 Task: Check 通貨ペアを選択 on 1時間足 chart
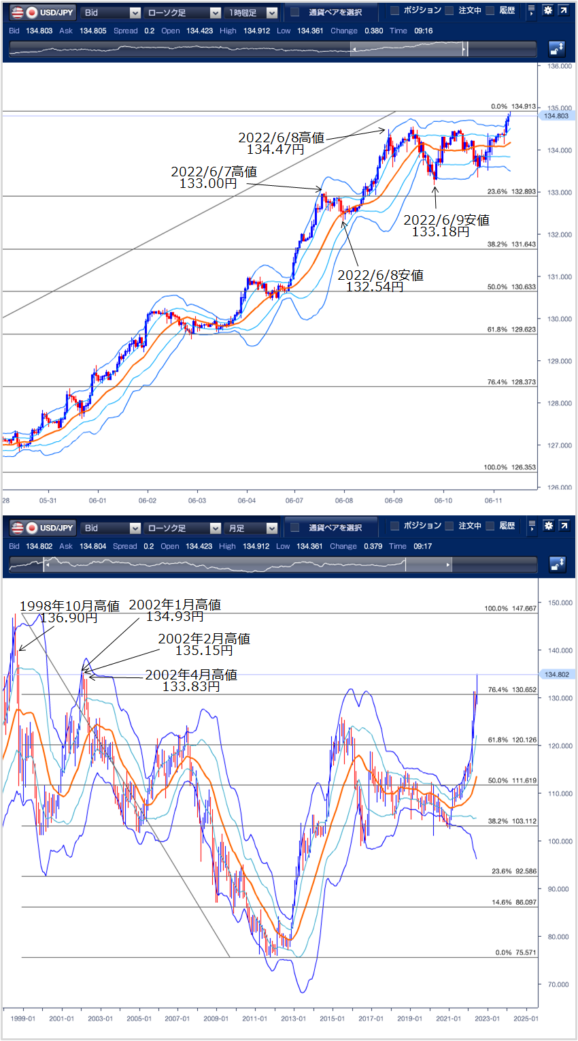coord(295,12)
